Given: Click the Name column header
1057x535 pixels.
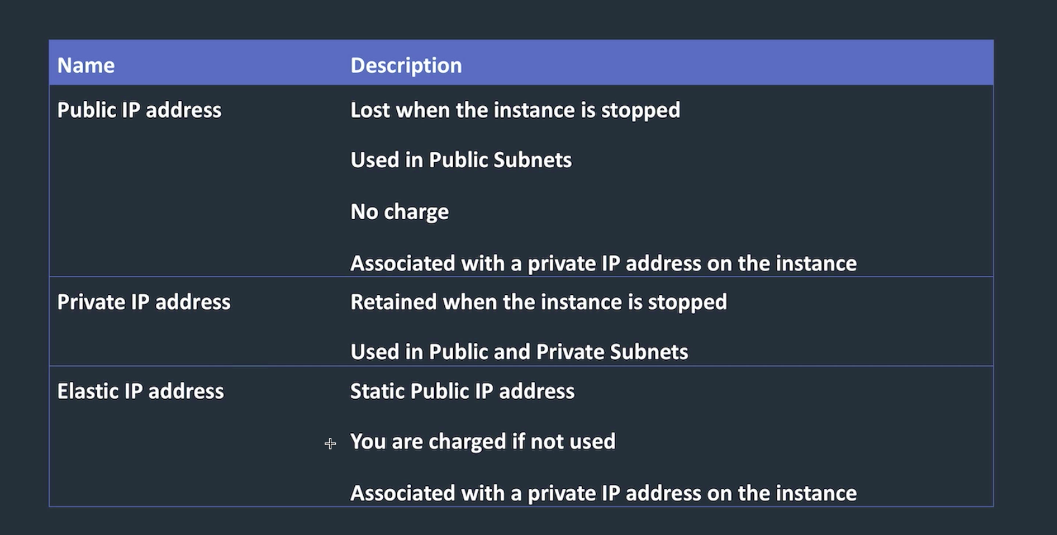Looking at the screenshot, I should [86, 65].
